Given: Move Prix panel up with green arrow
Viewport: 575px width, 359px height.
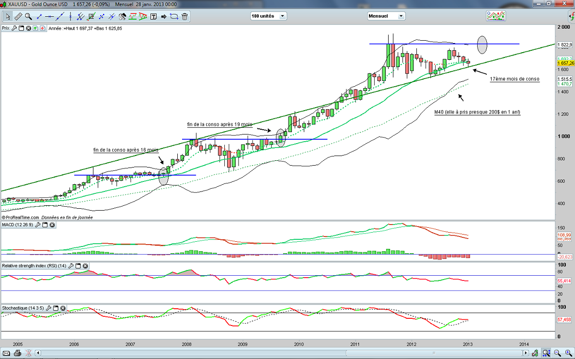Looking at the screenshot, I should (36, 28).
